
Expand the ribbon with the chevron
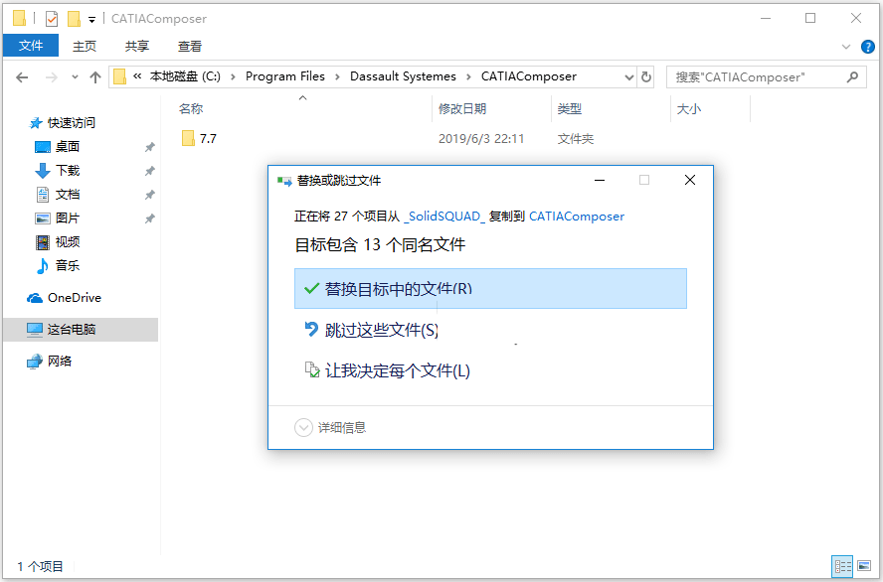coord(846,47)
